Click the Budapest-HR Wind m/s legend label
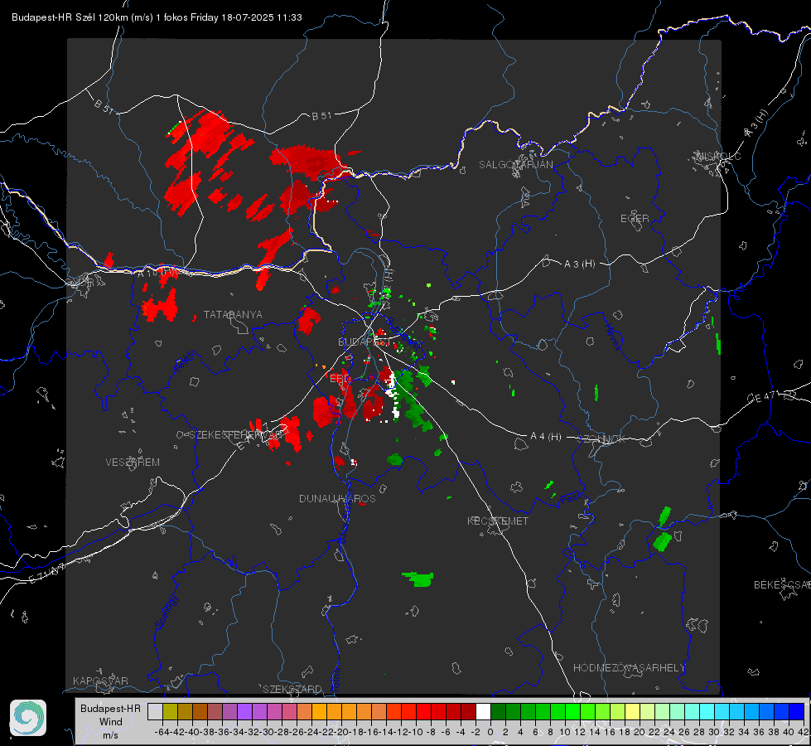Viewport: 811px width, 746px height. click(111, 721)
